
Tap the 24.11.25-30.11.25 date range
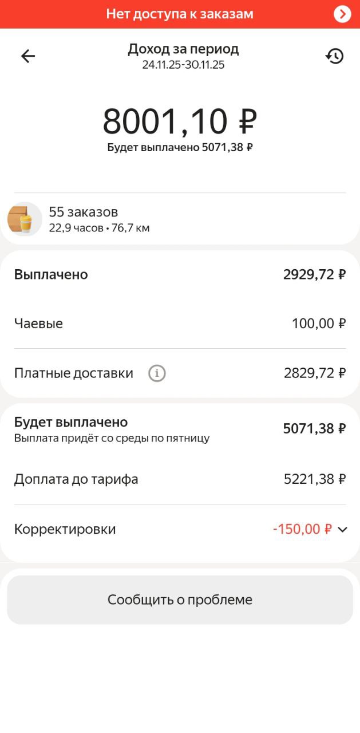183,65
